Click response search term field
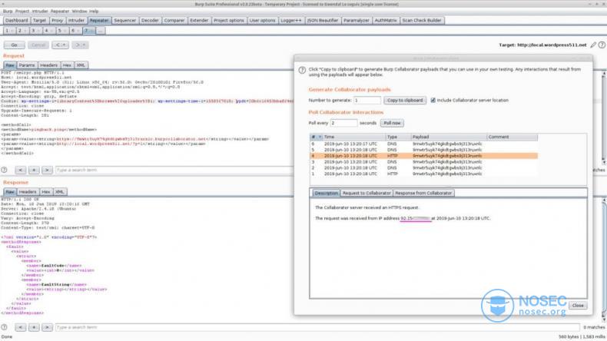Screen dimensions: 607x341 click(x=317, y=327)
